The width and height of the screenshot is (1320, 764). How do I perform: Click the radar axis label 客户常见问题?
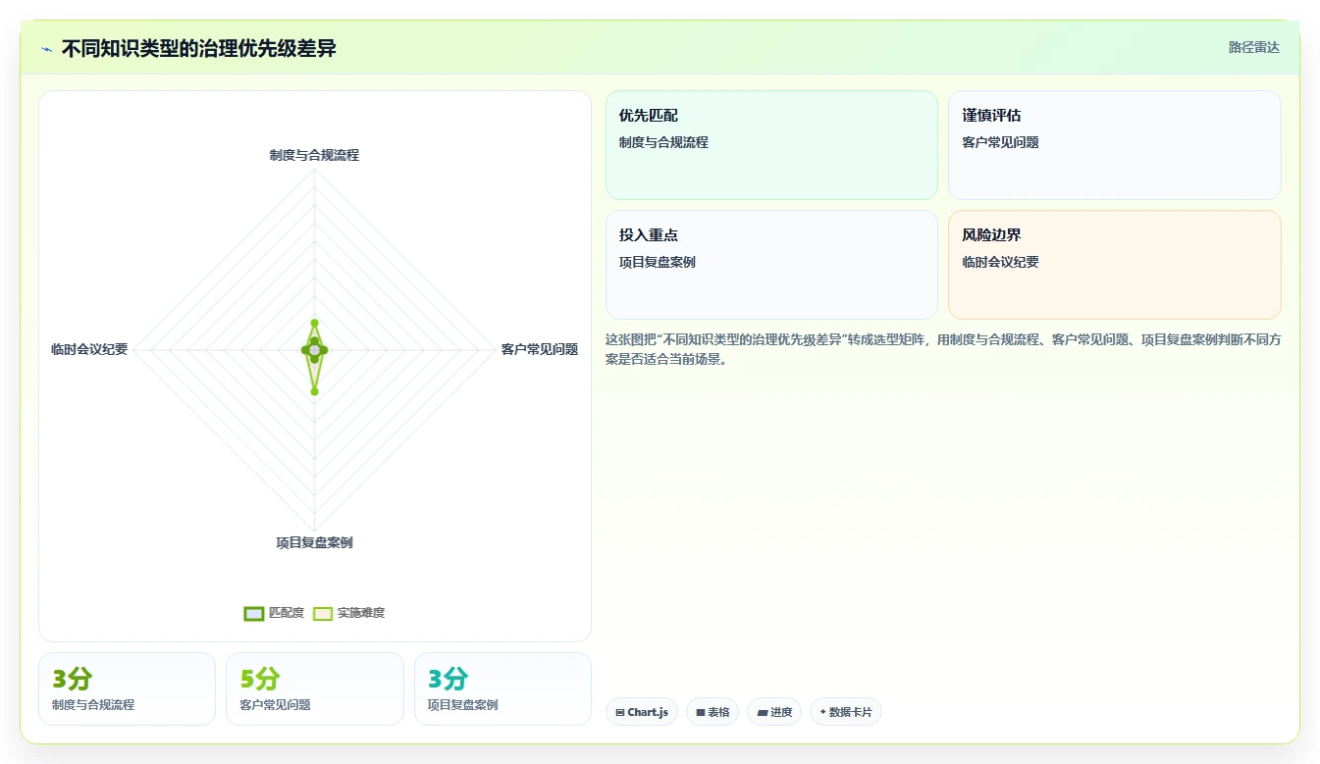tap(539, 349)
